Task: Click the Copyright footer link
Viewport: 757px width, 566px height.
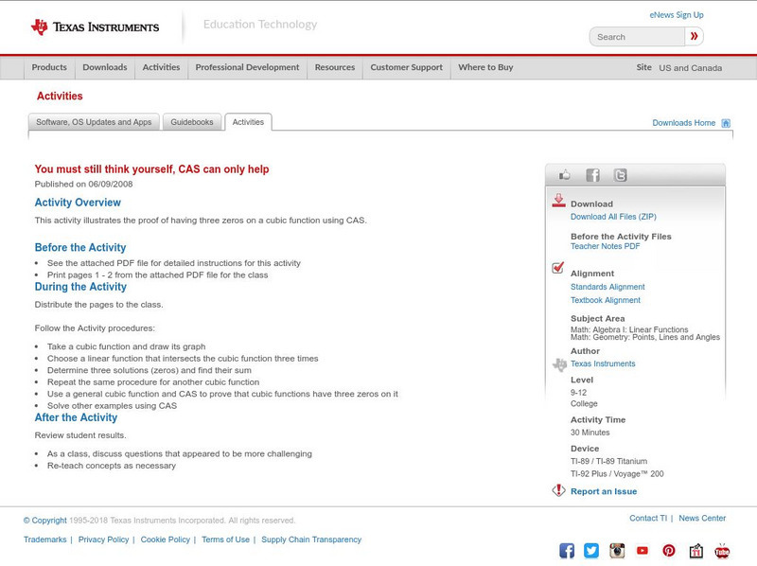Action: click(44, 521)
